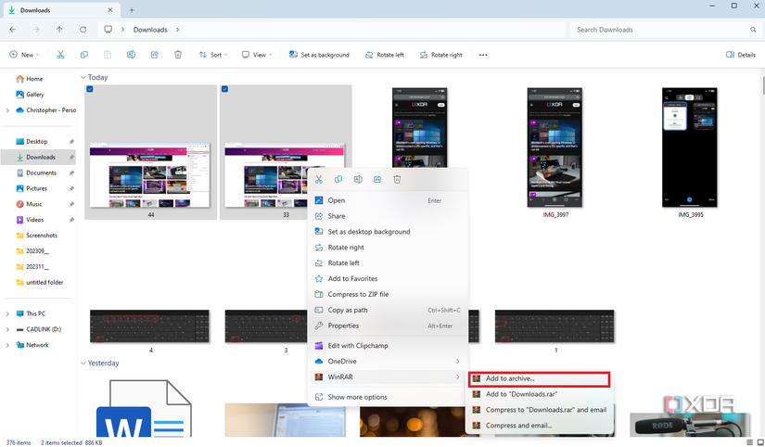Open the See more ellipsis menu
This screenshot has width=765, height=447.
(x=482, y=55)
